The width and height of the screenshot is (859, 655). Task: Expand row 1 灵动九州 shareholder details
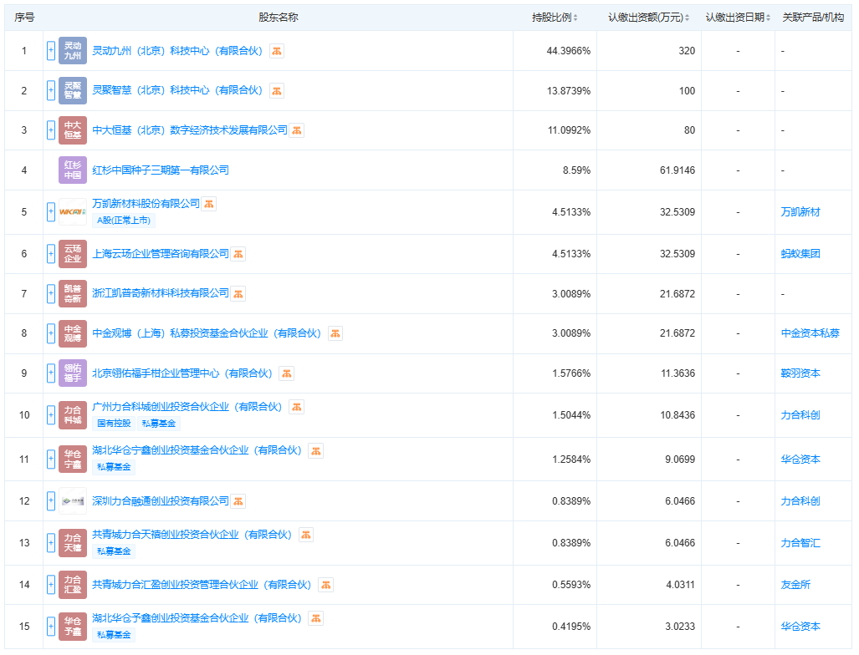[51, 51]
